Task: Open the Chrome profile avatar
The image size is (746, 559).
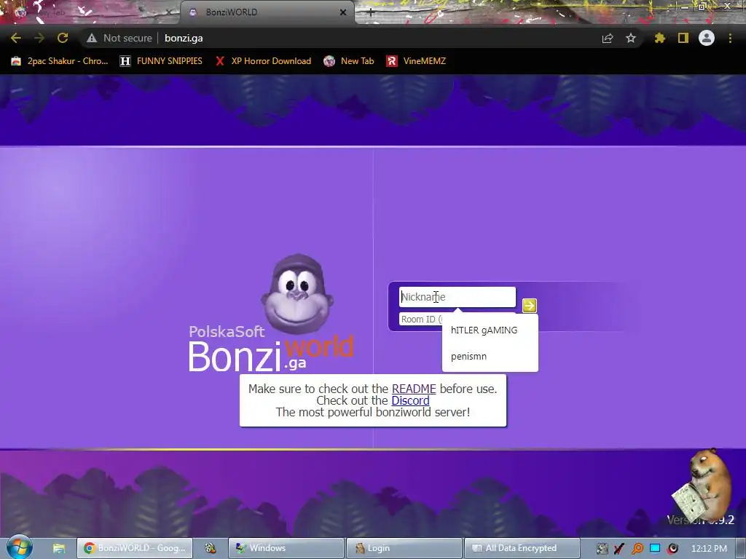Action: pos(707,38)
